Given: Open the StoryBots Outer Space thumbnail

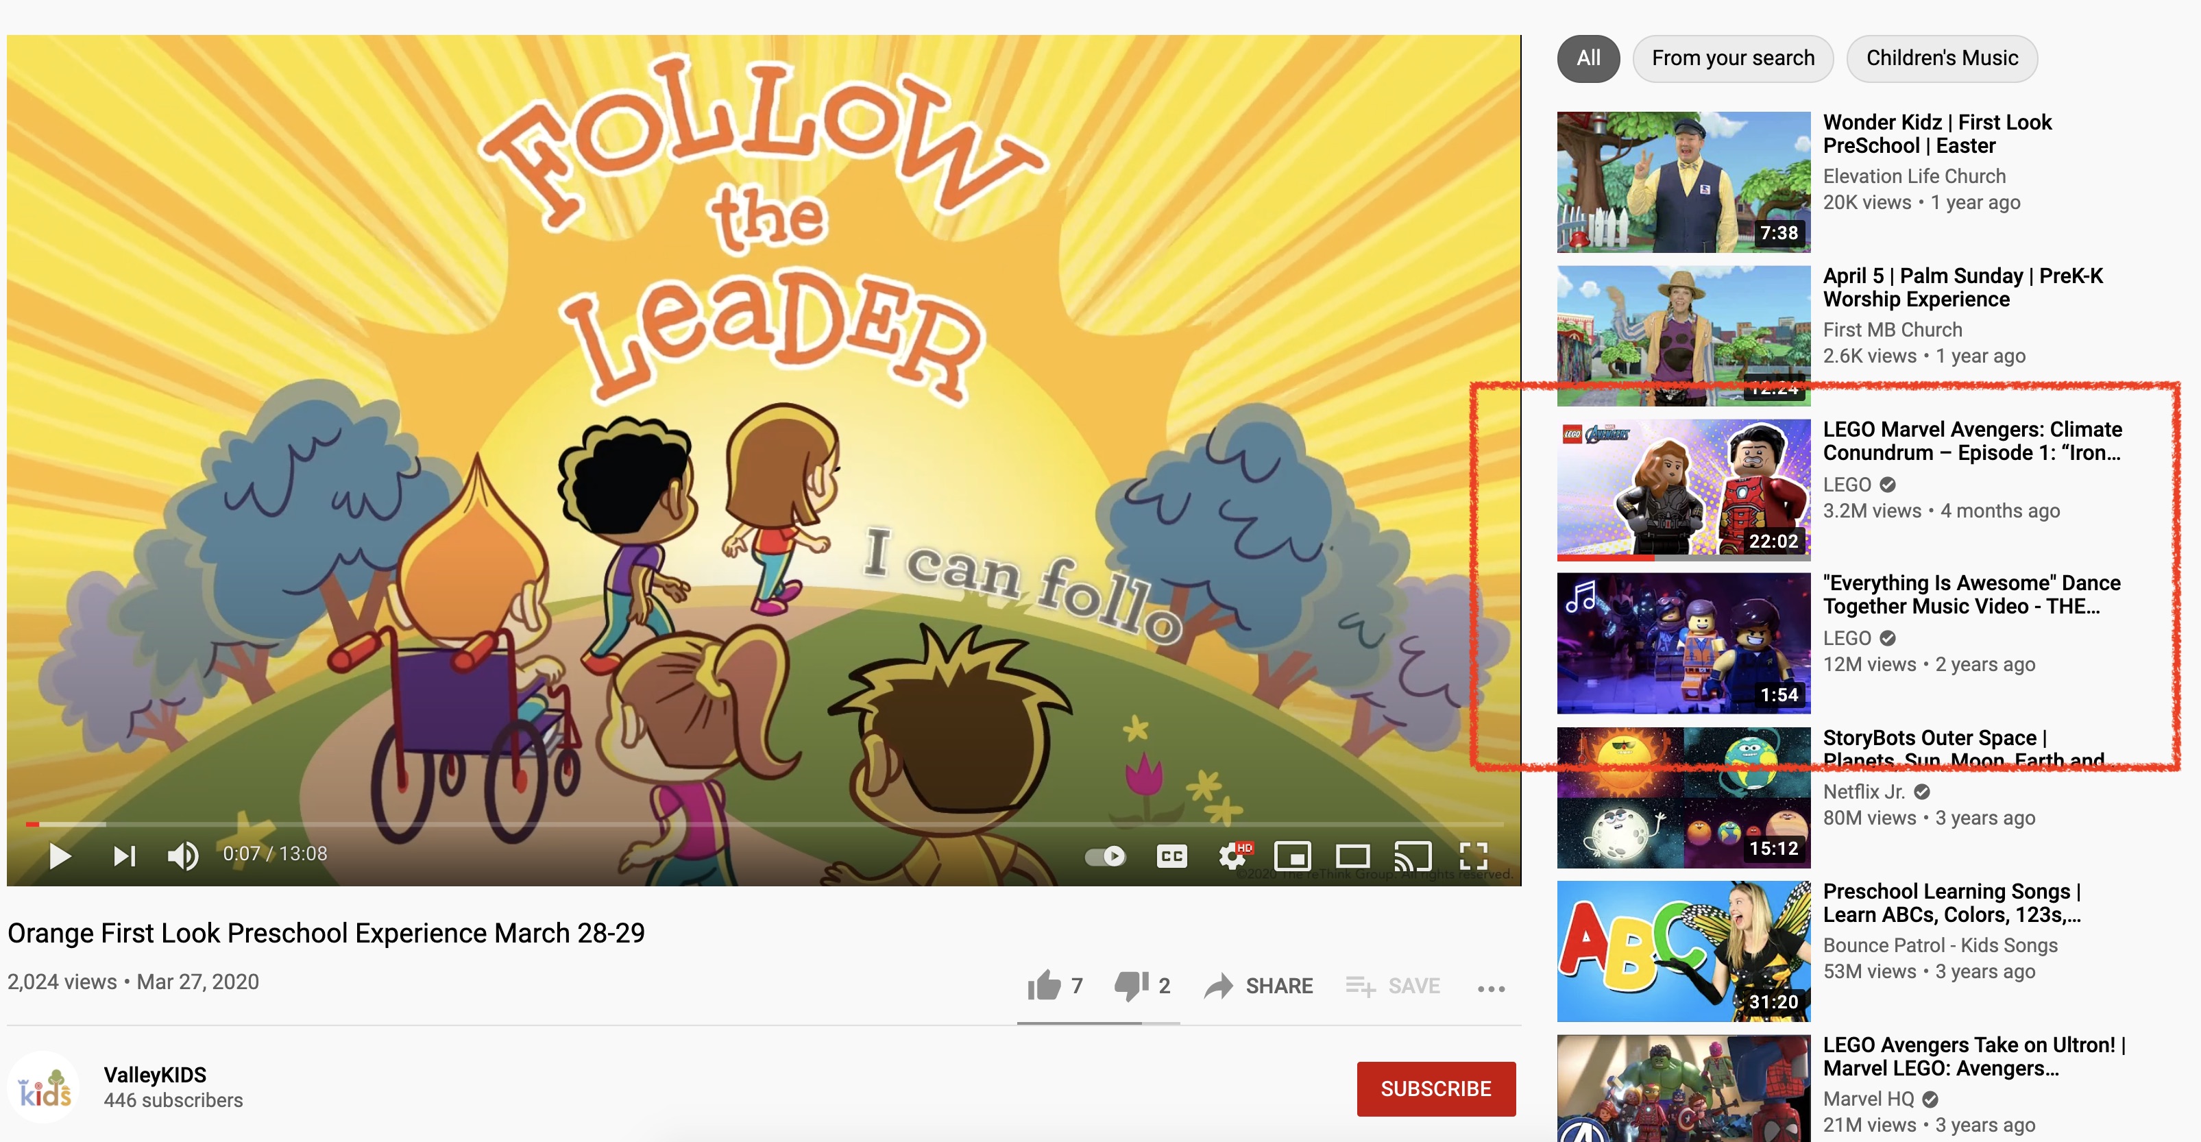Looking at the screenshot, I should point(1682,797).
